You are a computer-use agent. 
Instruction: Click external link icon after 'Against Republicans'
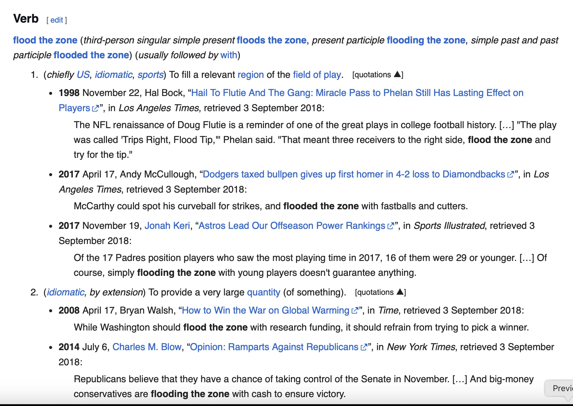364,347
